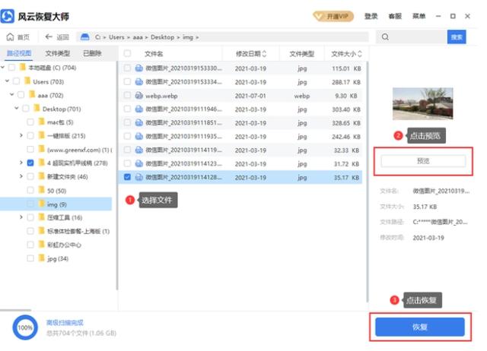Click the blue 恢复 button
Image resolution: width=487 pixels, height=351 pixels.
pos(419,327)
